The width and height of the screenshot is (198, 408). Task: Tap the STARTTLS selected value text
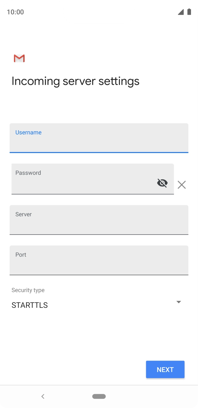tap(30, 305)
